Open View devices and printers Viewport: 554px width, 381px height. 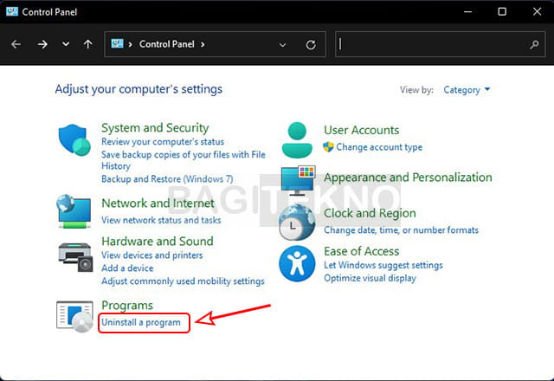pyautogui.click(x=152, y=255)
